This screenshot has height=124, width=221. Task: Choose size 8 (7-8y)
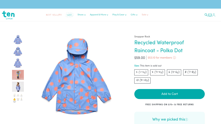190,72
